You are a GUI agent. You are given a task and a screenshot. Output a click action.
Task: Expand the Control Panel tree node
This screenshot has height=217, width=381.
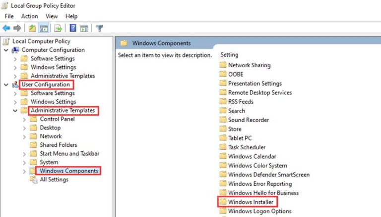[x=24, y=119]
